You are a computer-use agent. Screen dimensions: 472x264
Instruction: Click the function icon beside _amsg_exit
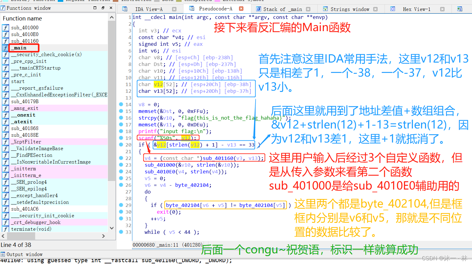(x=6, y=108)
